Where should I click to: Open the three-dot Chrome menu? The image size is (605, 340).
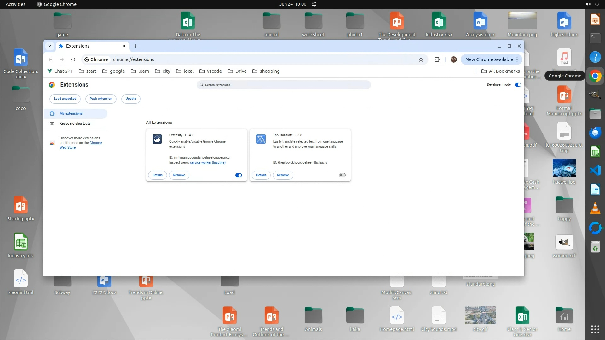(x=517, y=59)
